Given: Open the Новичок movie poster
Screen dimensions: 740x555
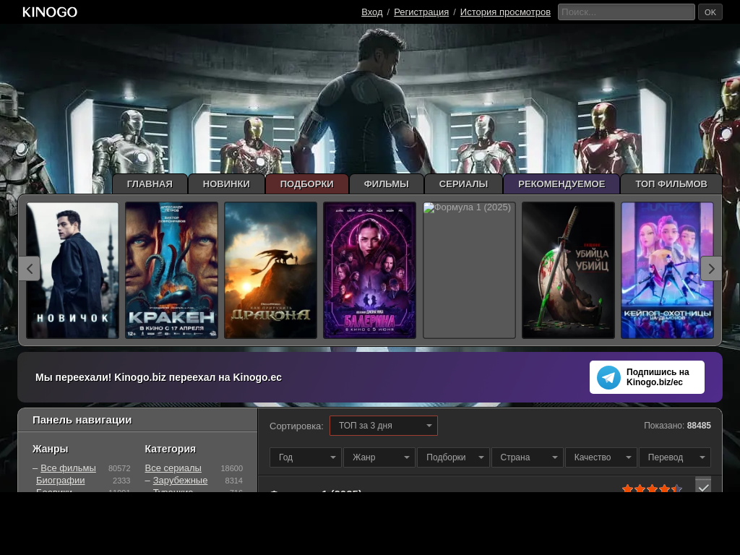Looking at the screenshot, I should pyautogui.click(x=72, y=270).
